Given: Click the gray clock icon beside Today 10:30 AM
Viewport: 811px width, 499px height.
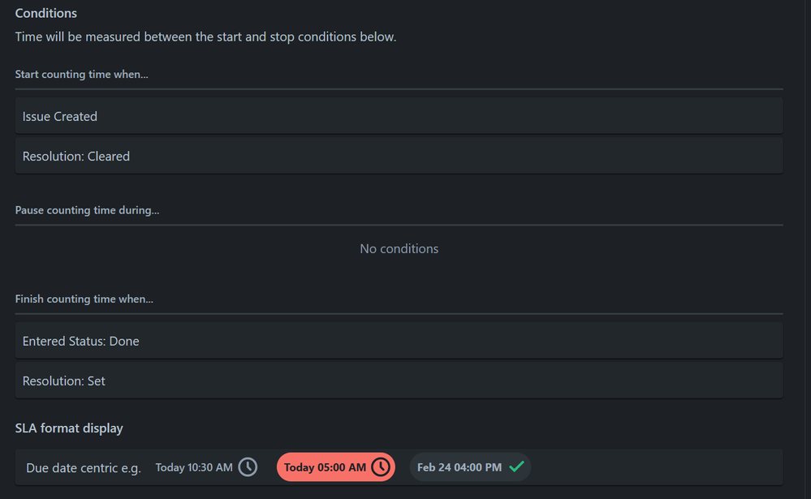Looking at the screenshot, I should click(x=248, y=467).
